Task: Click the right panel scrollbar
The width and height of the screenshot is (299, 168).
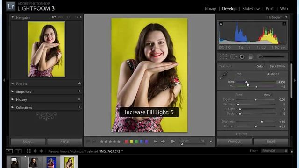Action: pos(291,81)
